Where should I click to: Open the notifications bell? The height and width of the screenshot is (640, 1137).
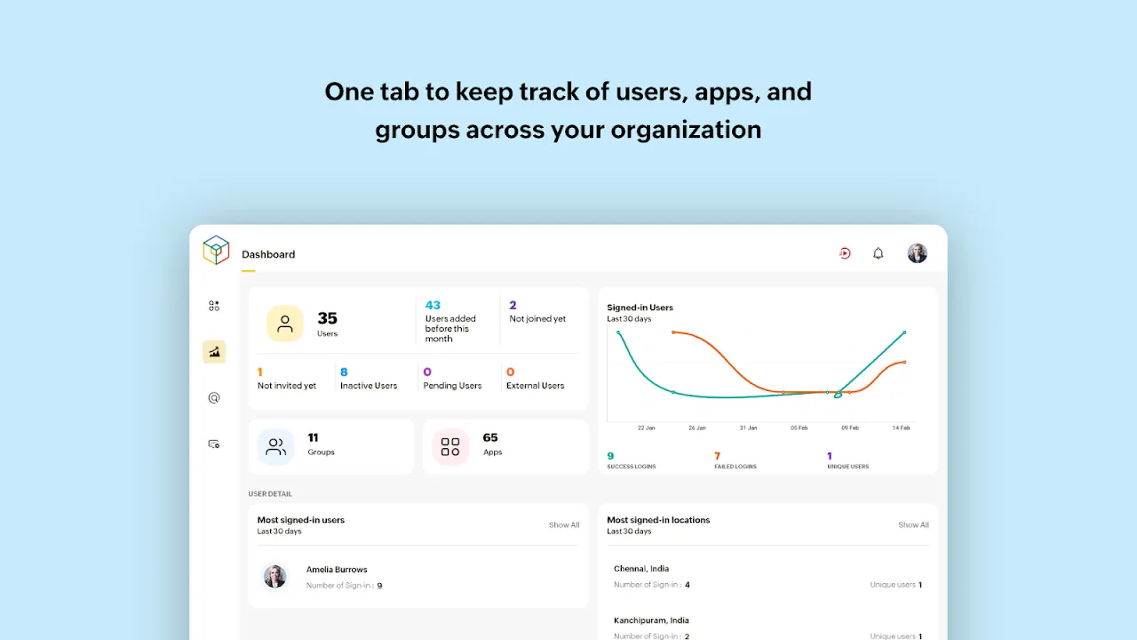coord(879,253)
